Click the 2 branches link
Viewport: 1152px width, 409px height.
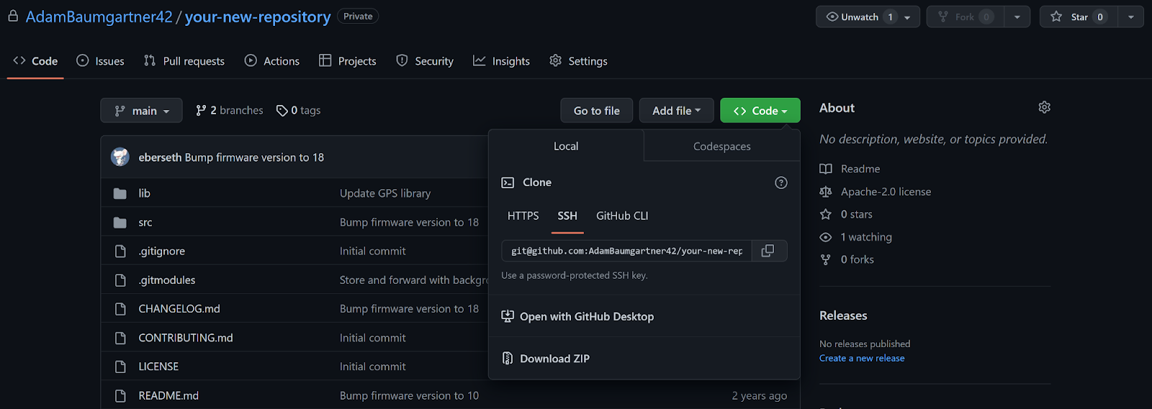click(230, 110)
